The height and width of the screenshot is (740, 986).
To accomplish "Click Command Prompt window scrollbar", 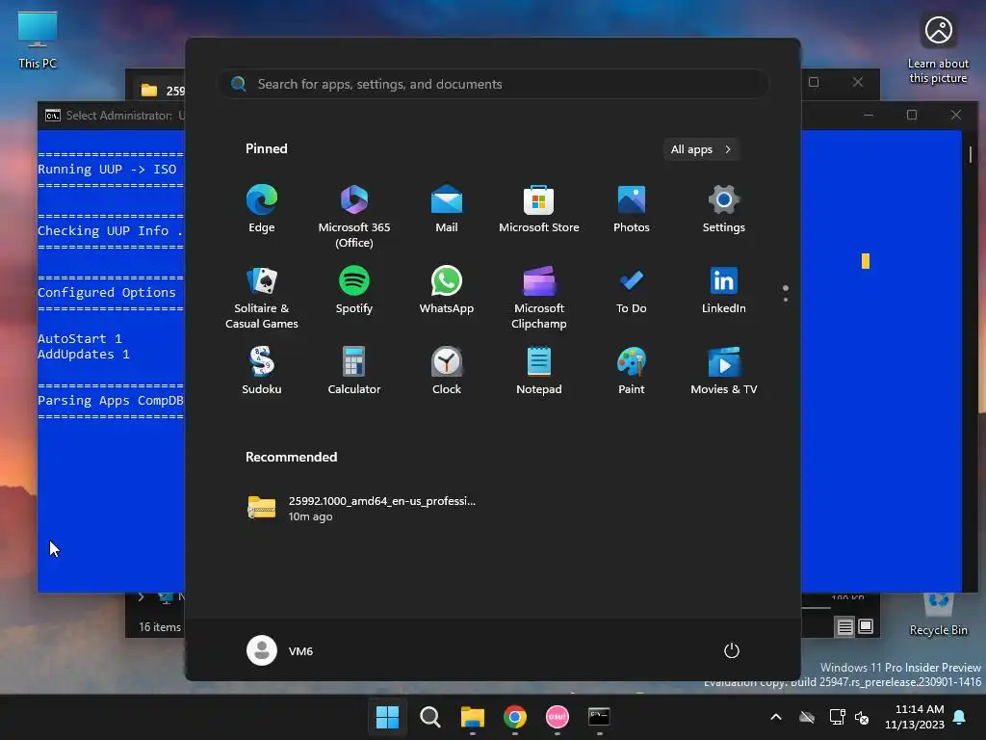I will pos(971,155).
